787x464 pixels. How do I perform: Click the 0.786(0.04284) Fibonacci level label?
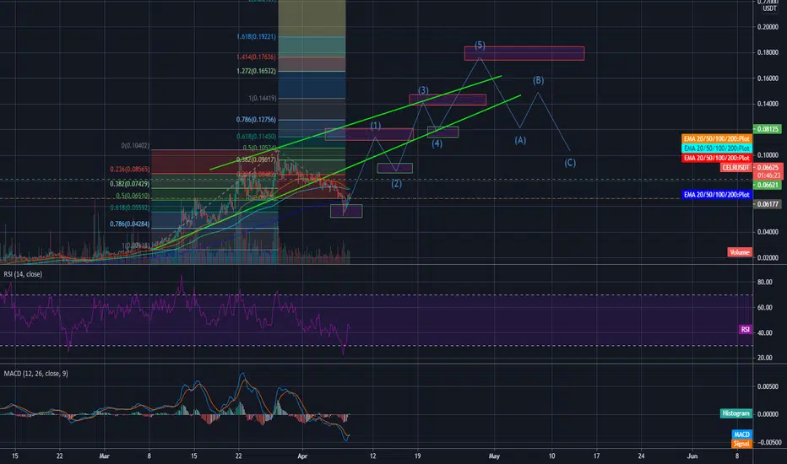click(x=129, y=224)
